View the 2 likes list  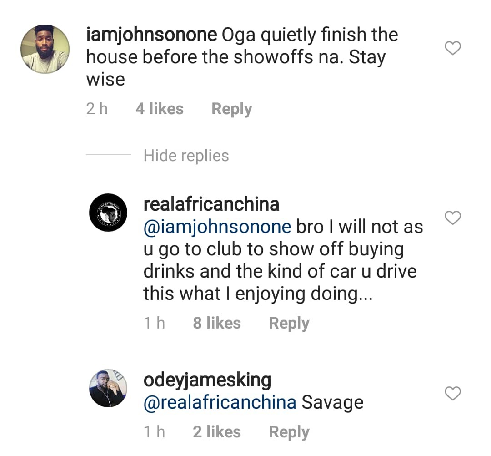(216, 432)
